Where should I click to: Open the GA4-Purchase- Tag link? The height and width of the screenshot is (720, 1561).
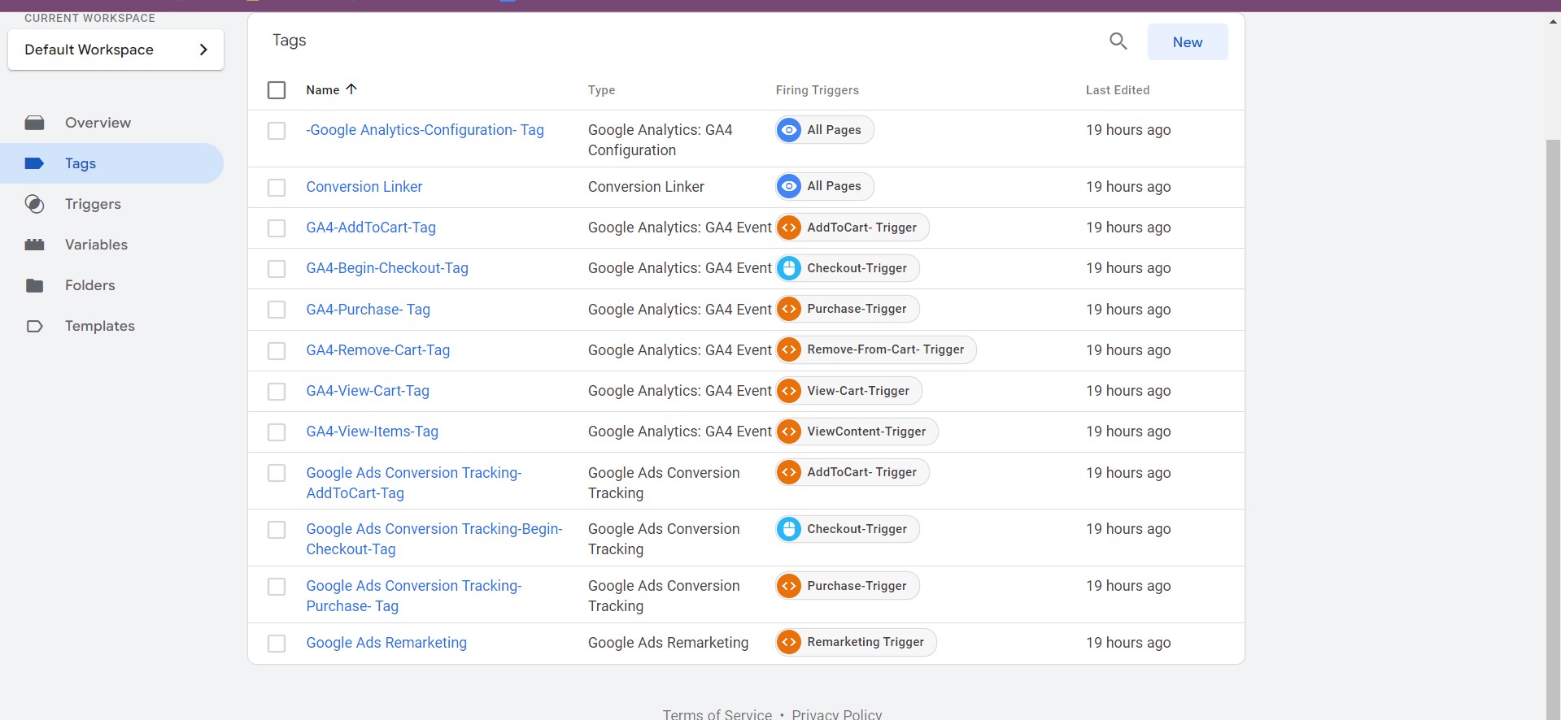[368, 310]
